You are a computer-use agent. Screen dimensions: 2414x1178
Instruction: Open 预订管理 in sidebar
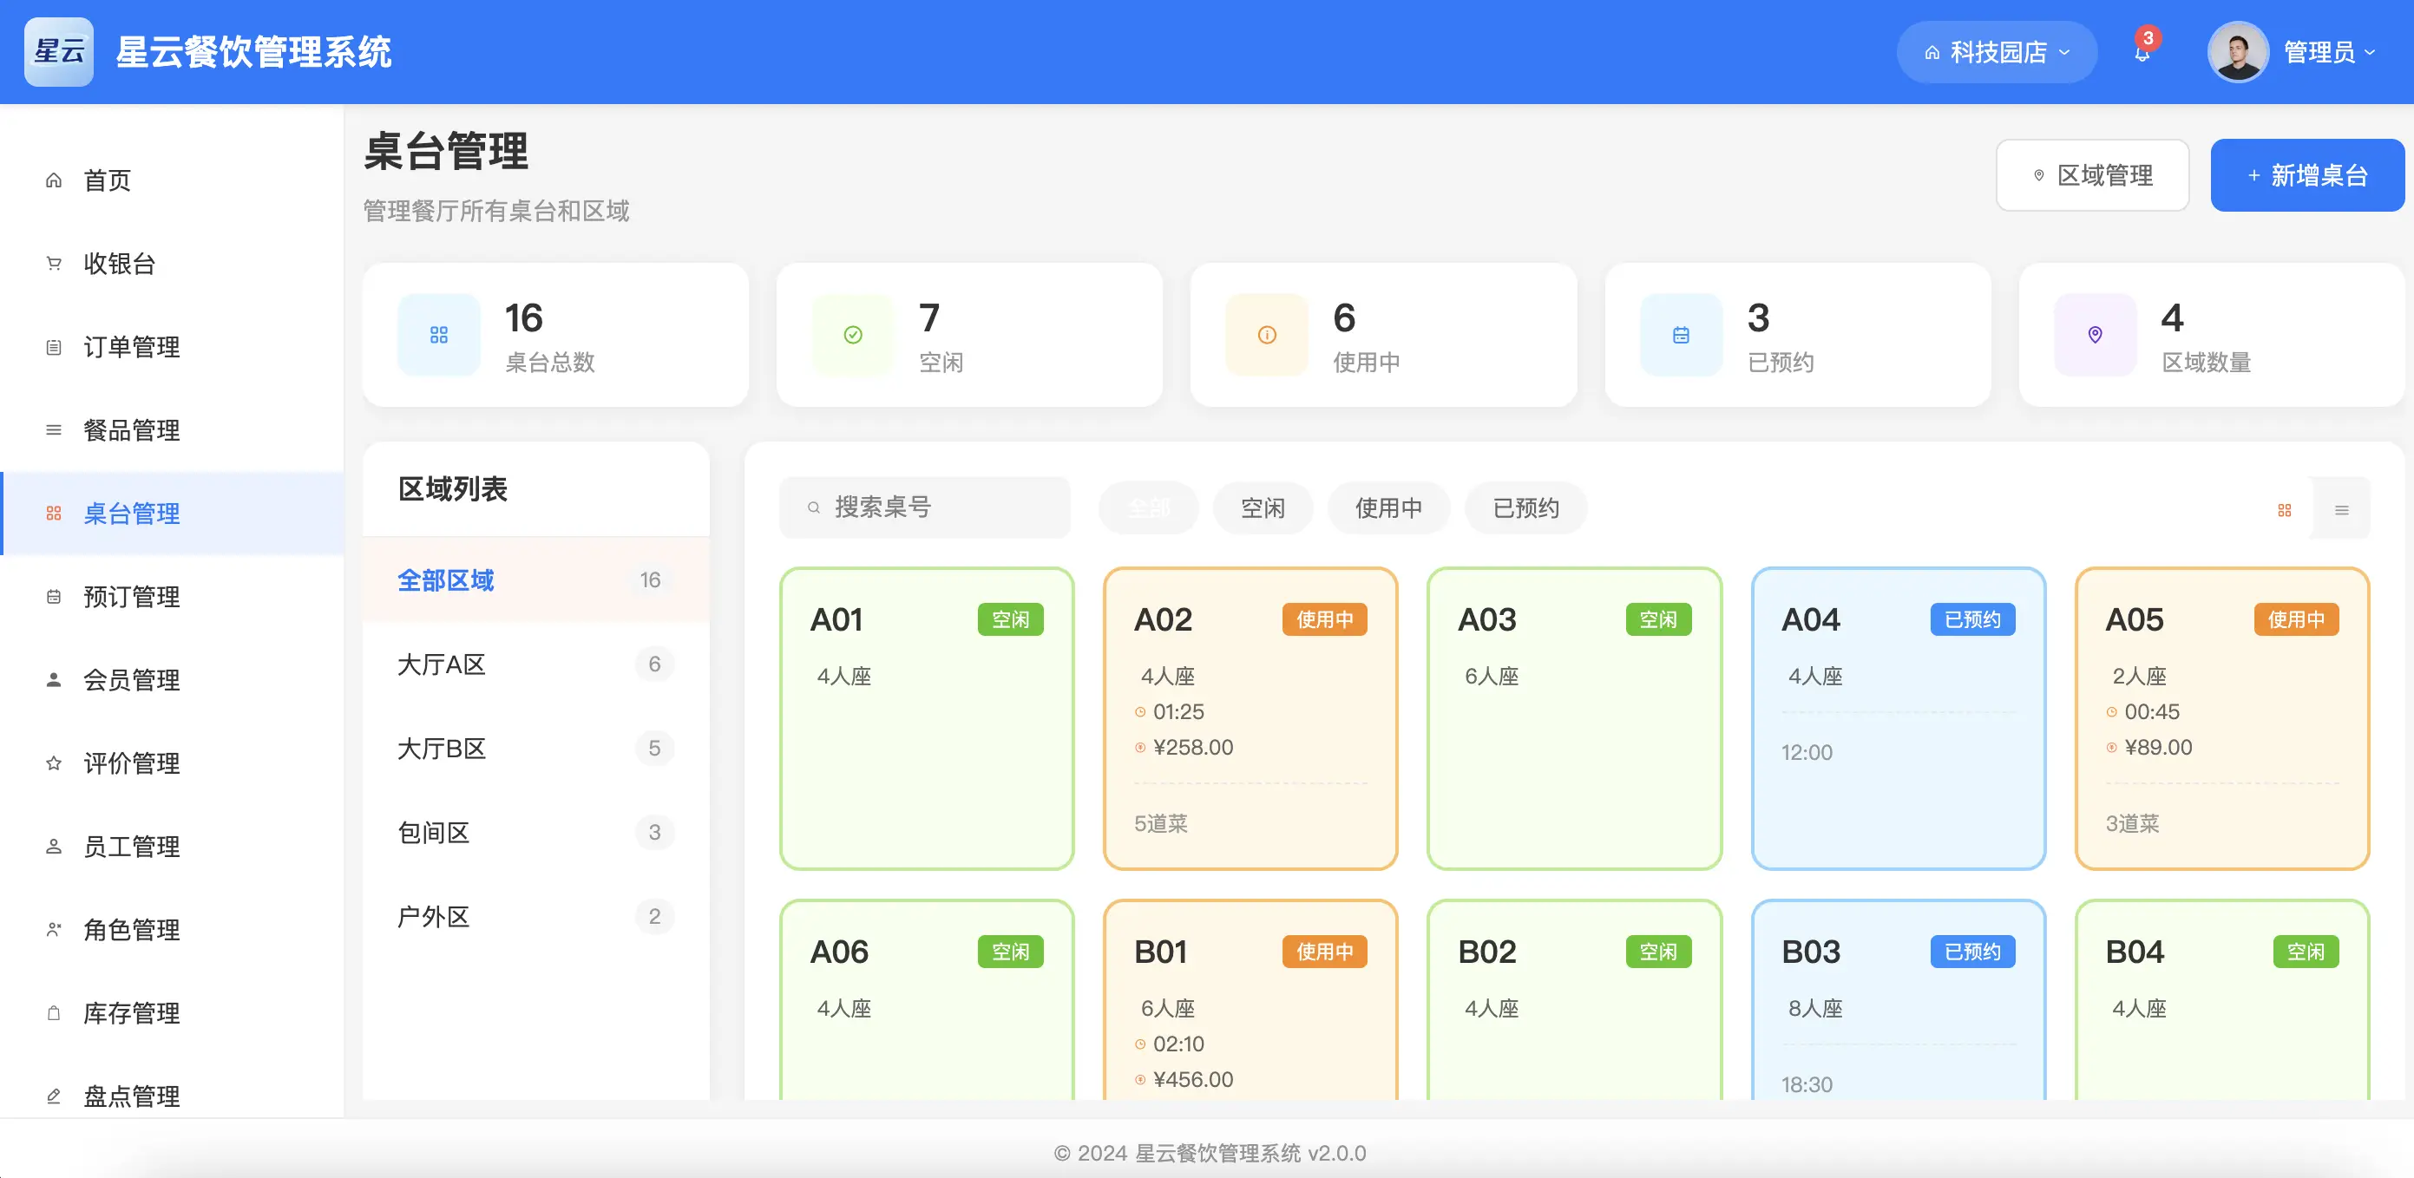click(x=131, y=596)
